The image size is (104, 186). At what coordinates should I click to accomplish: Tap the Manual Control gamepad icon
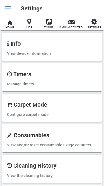(x=71, y=22)
